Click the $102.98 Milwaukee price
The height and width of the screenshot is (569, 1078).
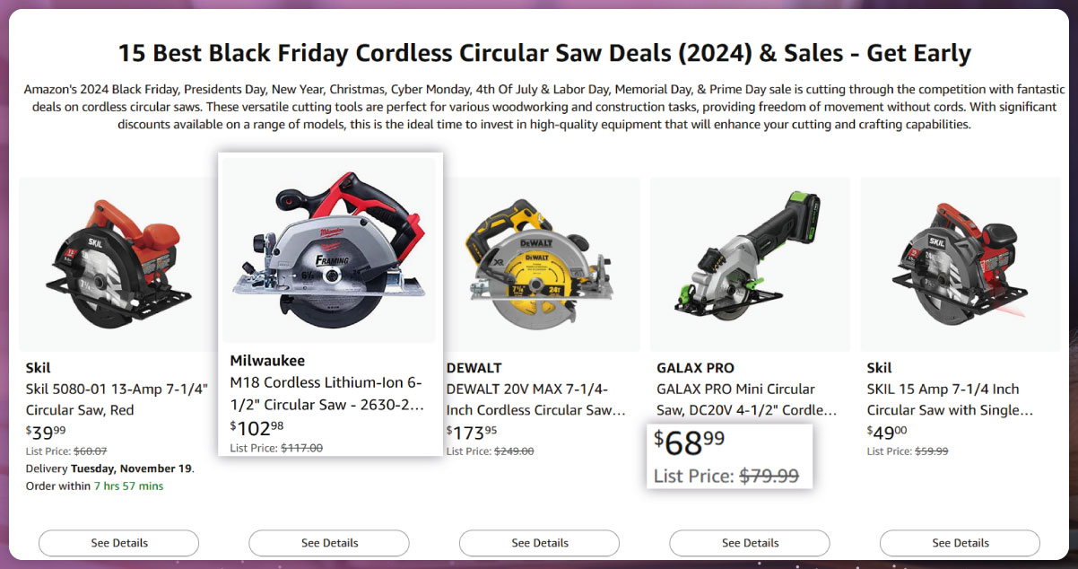pos(256,427)
